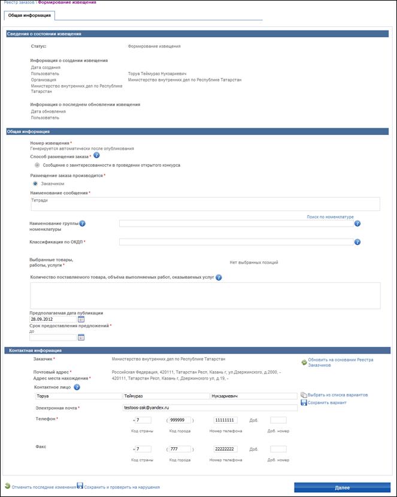The width and height of the screenshot is (397, 497).
Task: Open Реестр заказов breadcrumb link
Action: coord(19,2)
